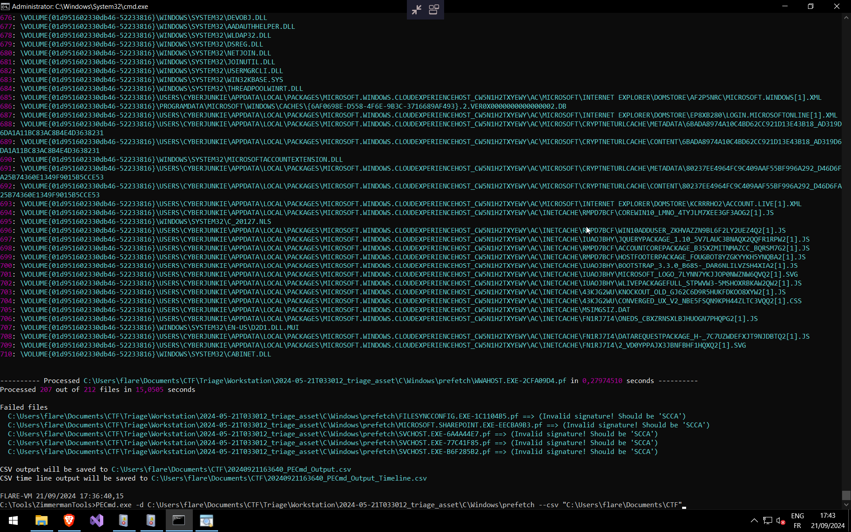
Task: Click the window title 'Administrator: C:\Windows\System32\cmd.exe'
Action: point(80,7)
